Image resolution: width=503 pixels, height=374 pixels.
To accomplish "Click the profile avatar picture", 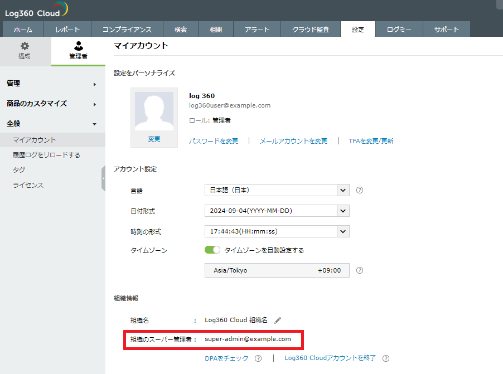I will [154, 111].
